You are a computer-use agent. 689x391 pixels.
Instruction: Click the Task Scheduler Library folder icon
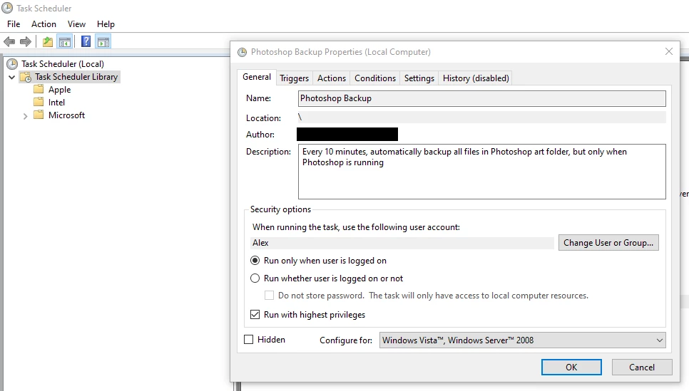point(26,77)
